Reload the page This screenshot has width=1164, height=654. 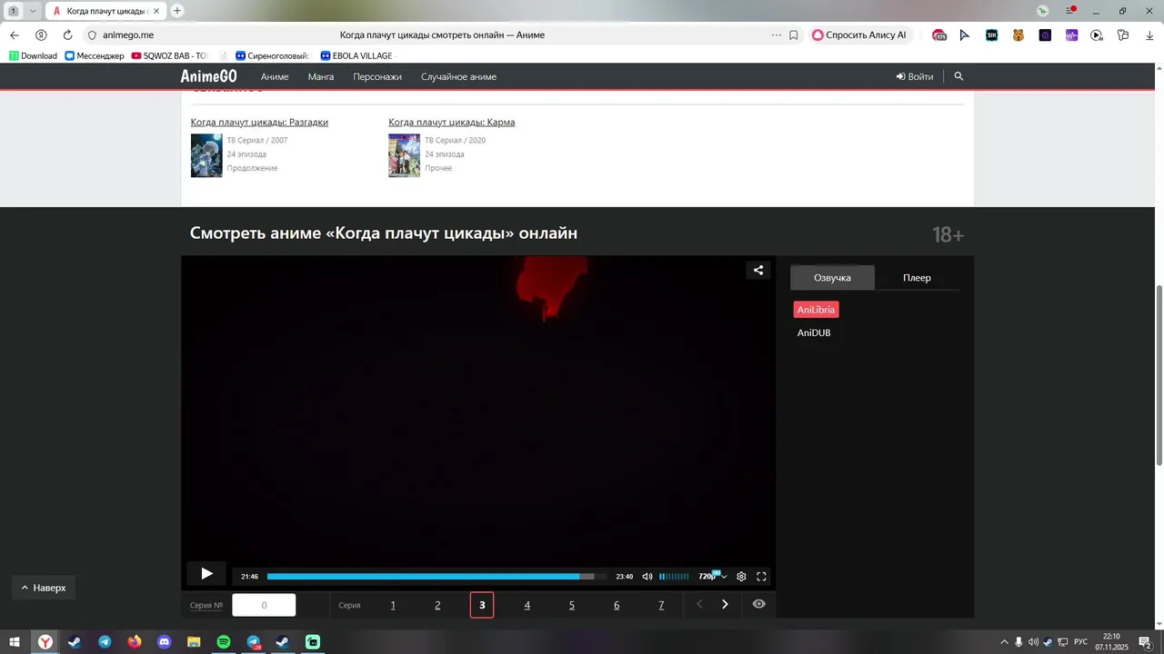[67, 35]
